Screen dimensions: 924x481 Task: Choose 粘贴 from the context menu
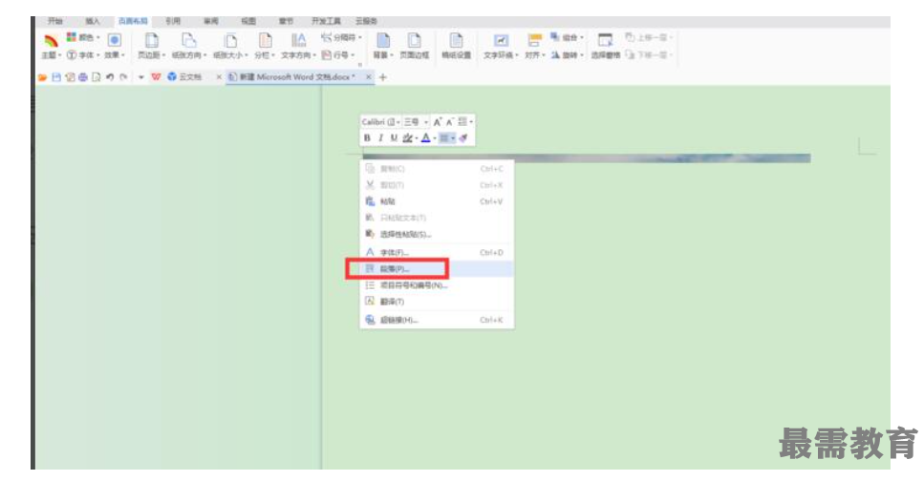(x=437, y=201)
